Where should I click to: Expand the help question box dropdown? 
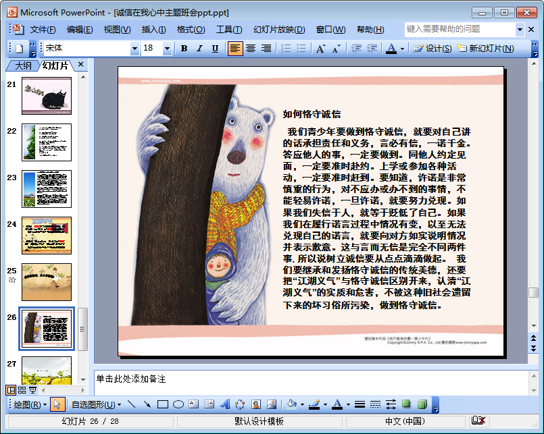(x=520, y=30)
